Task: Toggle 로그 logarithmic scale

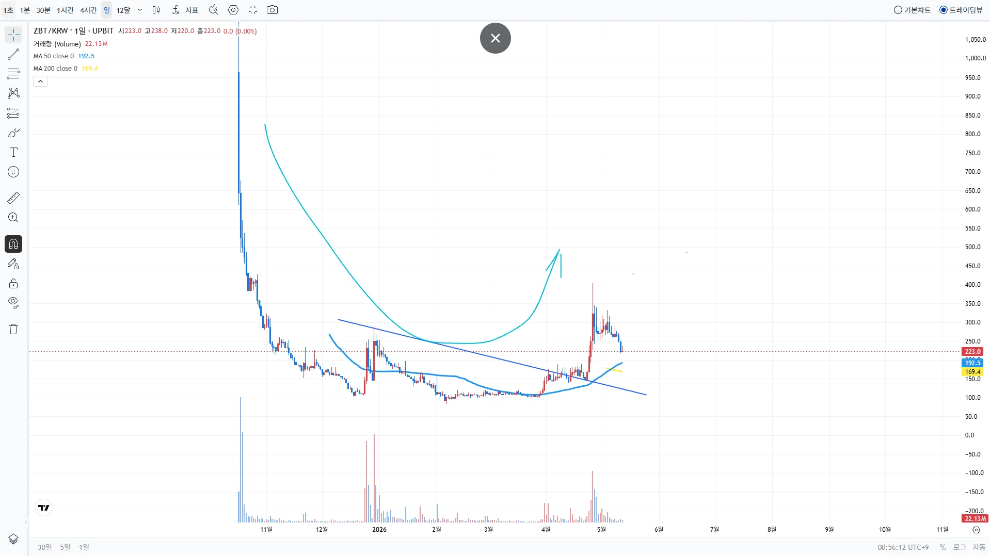Action: [960, 547]
